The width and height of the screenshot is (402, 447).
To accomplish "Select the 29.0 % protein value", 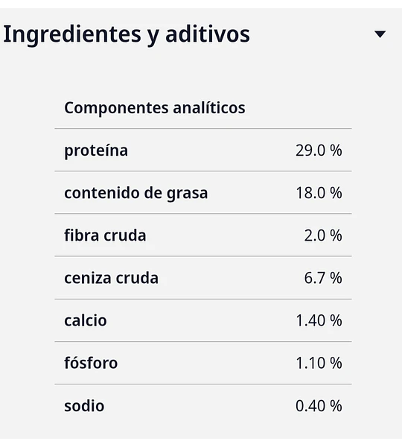I will [x=319, y=150].
